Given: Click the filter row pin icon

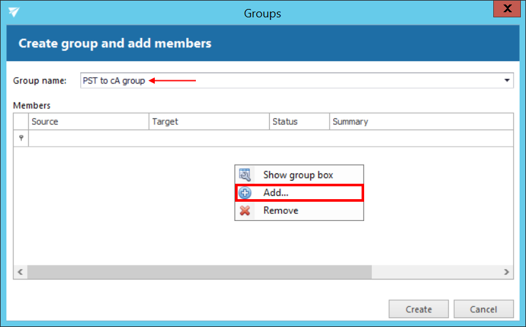Looking at the screenshot, I should 21,138.
